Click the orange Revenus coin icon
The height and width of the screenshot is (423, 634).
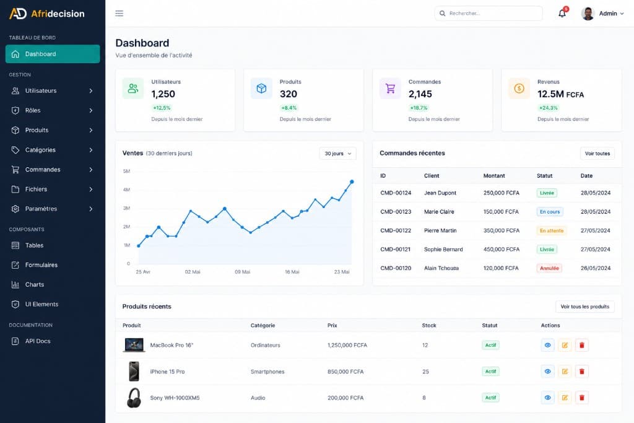[519, 88]
